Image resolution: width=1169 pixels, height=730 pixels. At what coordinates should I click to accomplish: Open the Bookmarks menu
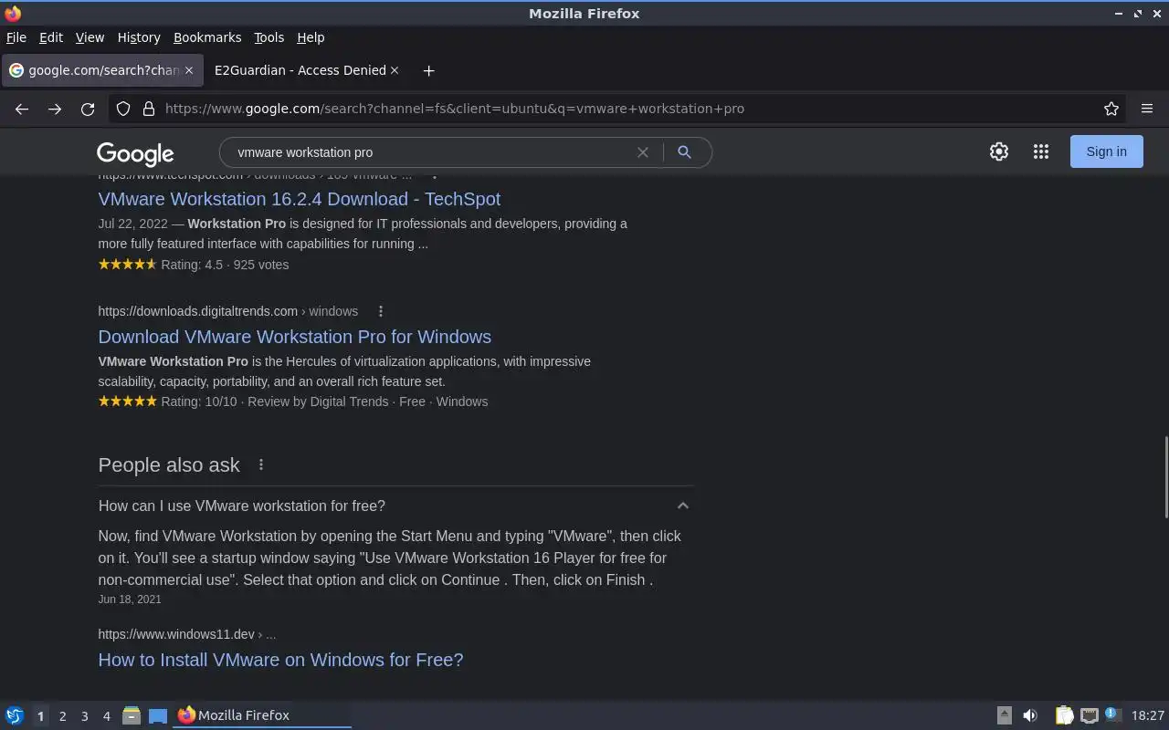(x=207, y=37)
